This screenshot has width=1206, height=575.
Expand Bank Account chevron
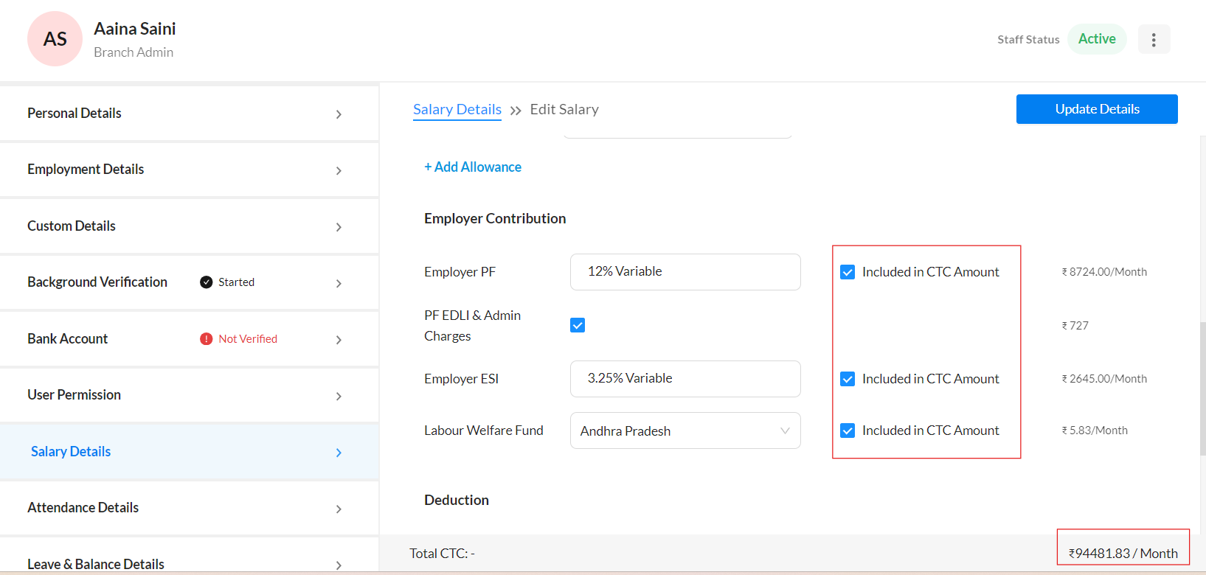point(339,340)
